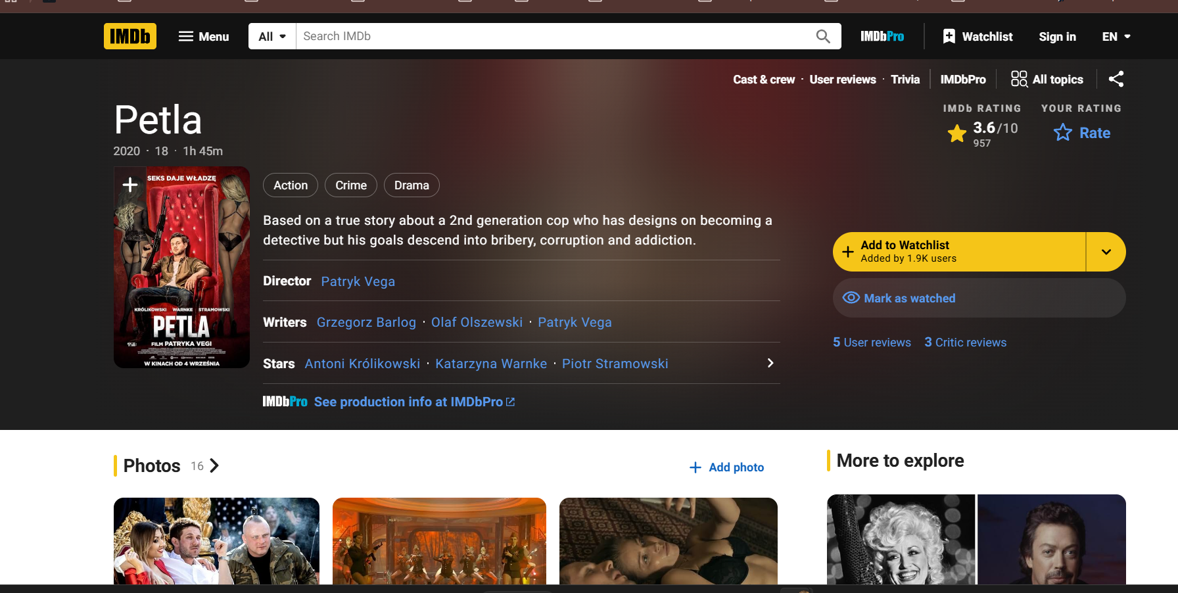Open All topics

point(1047,80)
